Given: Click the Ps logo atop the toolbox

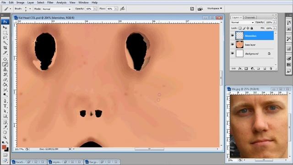Looking at the screenshot, I should click(5, 22).
